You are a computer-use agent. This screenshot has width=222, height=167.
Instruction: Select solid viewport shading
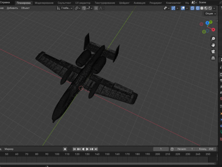[202, 8]
